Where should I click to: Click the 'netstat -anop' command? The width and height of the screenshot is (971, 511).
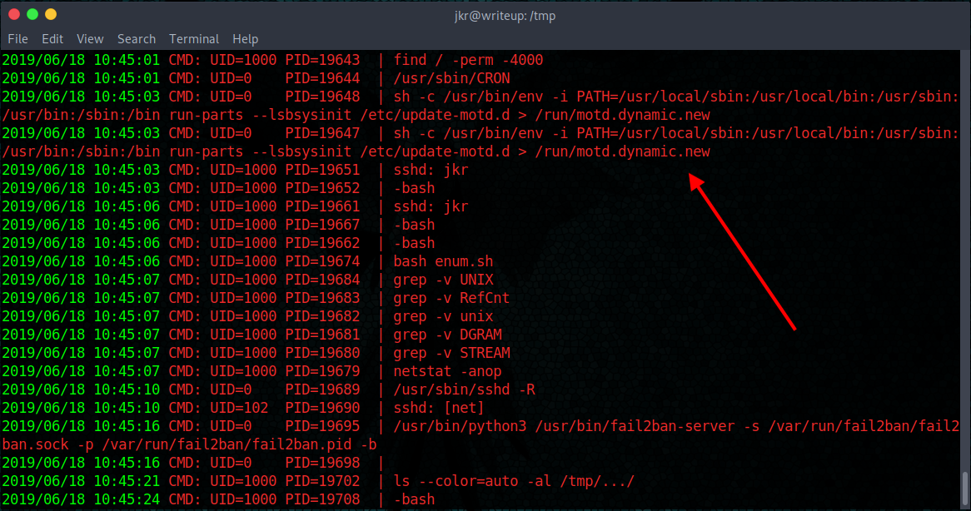(x=448, y=371)
